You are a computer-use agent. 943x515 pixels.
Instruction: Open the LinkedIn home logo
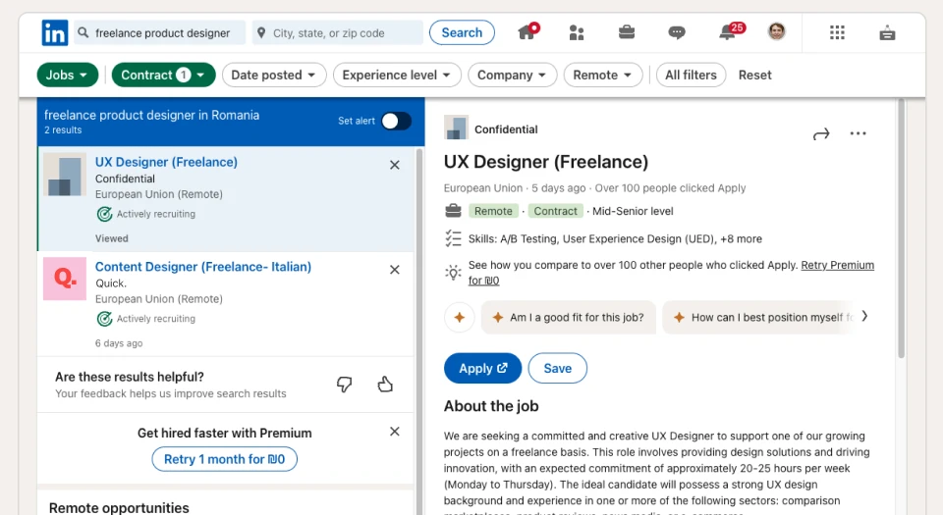tap(54, 32)
